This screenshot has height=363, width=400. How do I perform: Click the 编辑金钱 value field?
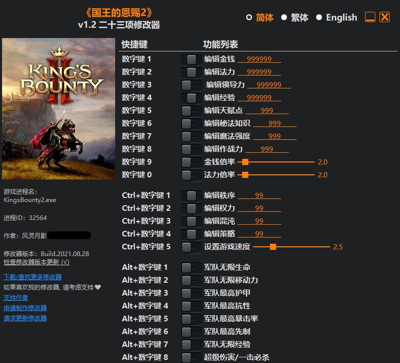259,59
